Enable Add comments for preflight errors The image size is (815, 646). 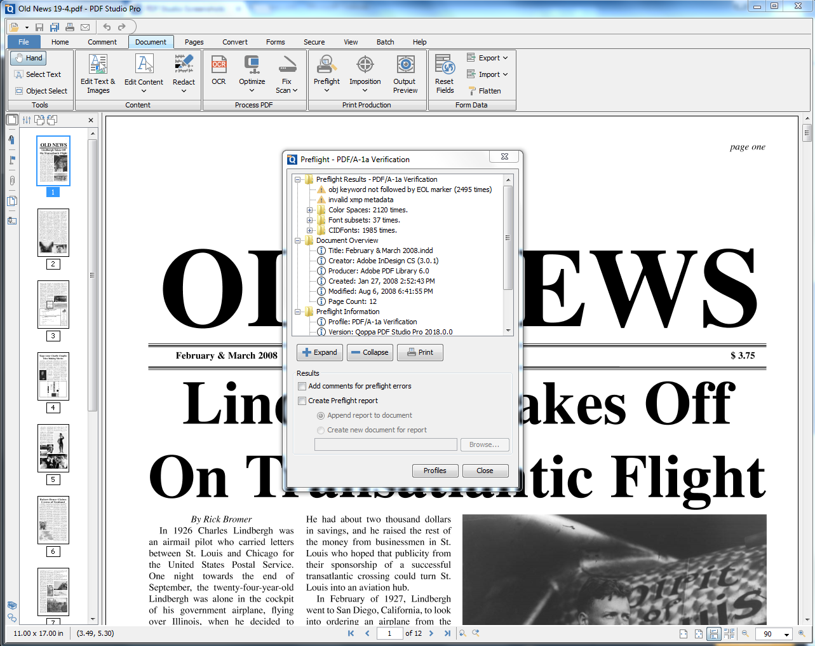[302, 386]
